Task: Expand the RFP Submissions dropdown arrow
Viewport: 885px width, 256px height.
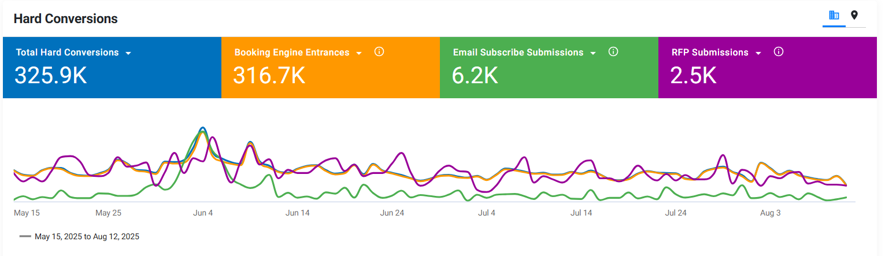Action: click(758, 53)
